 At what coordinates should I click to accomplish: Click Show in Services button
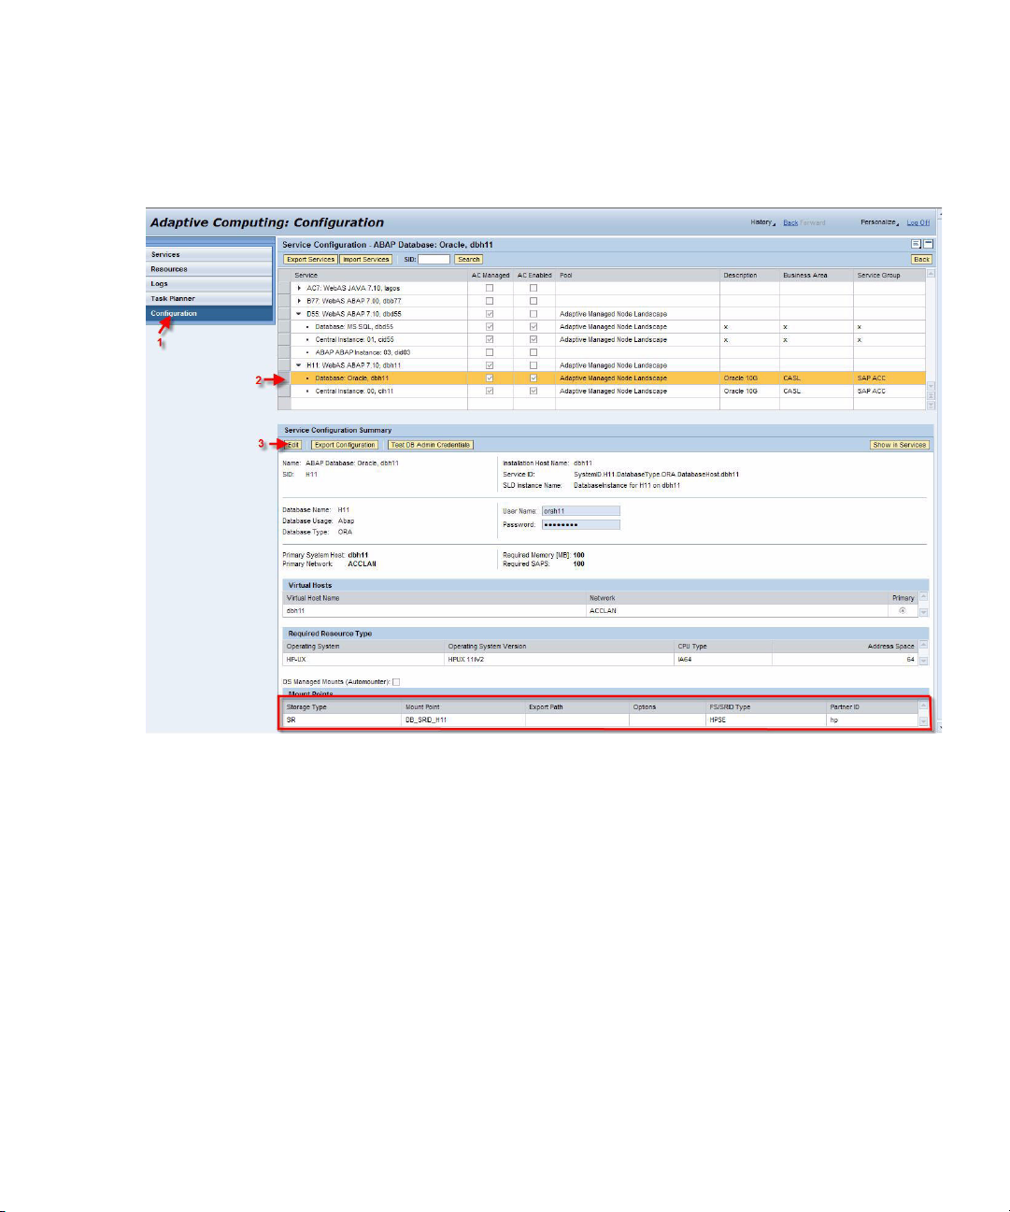tap(900, 445)
